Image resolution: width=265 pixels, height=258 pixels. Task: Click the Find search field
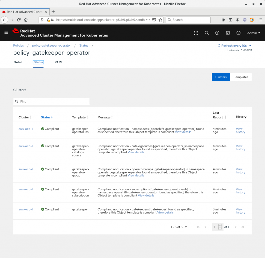coord(52,101)
